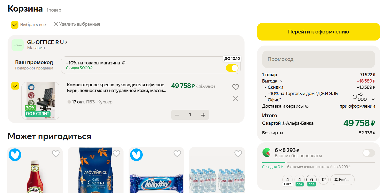The width and height of the screenshot is (389, 193).
Task: Open the GL-OFFICE R U store page
Action: (47, 42)
